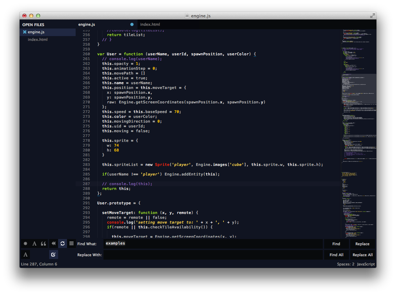Open the JavaScript syntax selector
This screenshot has height=295, width=396.
tap(366, 264)
